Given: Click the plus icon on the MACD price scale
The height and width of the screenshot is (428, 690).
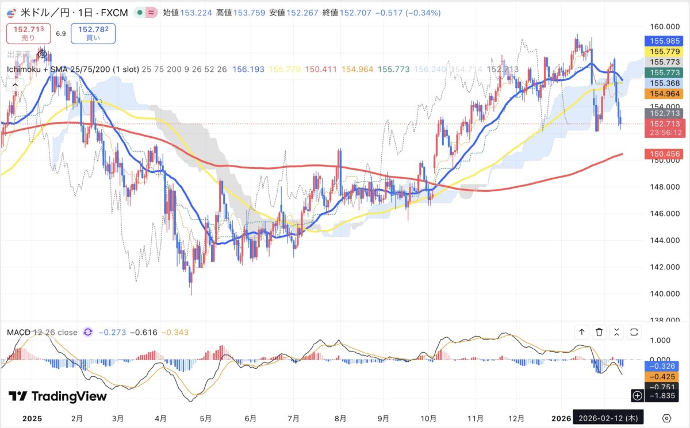Looking at the screenshot, I should pyautogui.click(x=637, y=395).
